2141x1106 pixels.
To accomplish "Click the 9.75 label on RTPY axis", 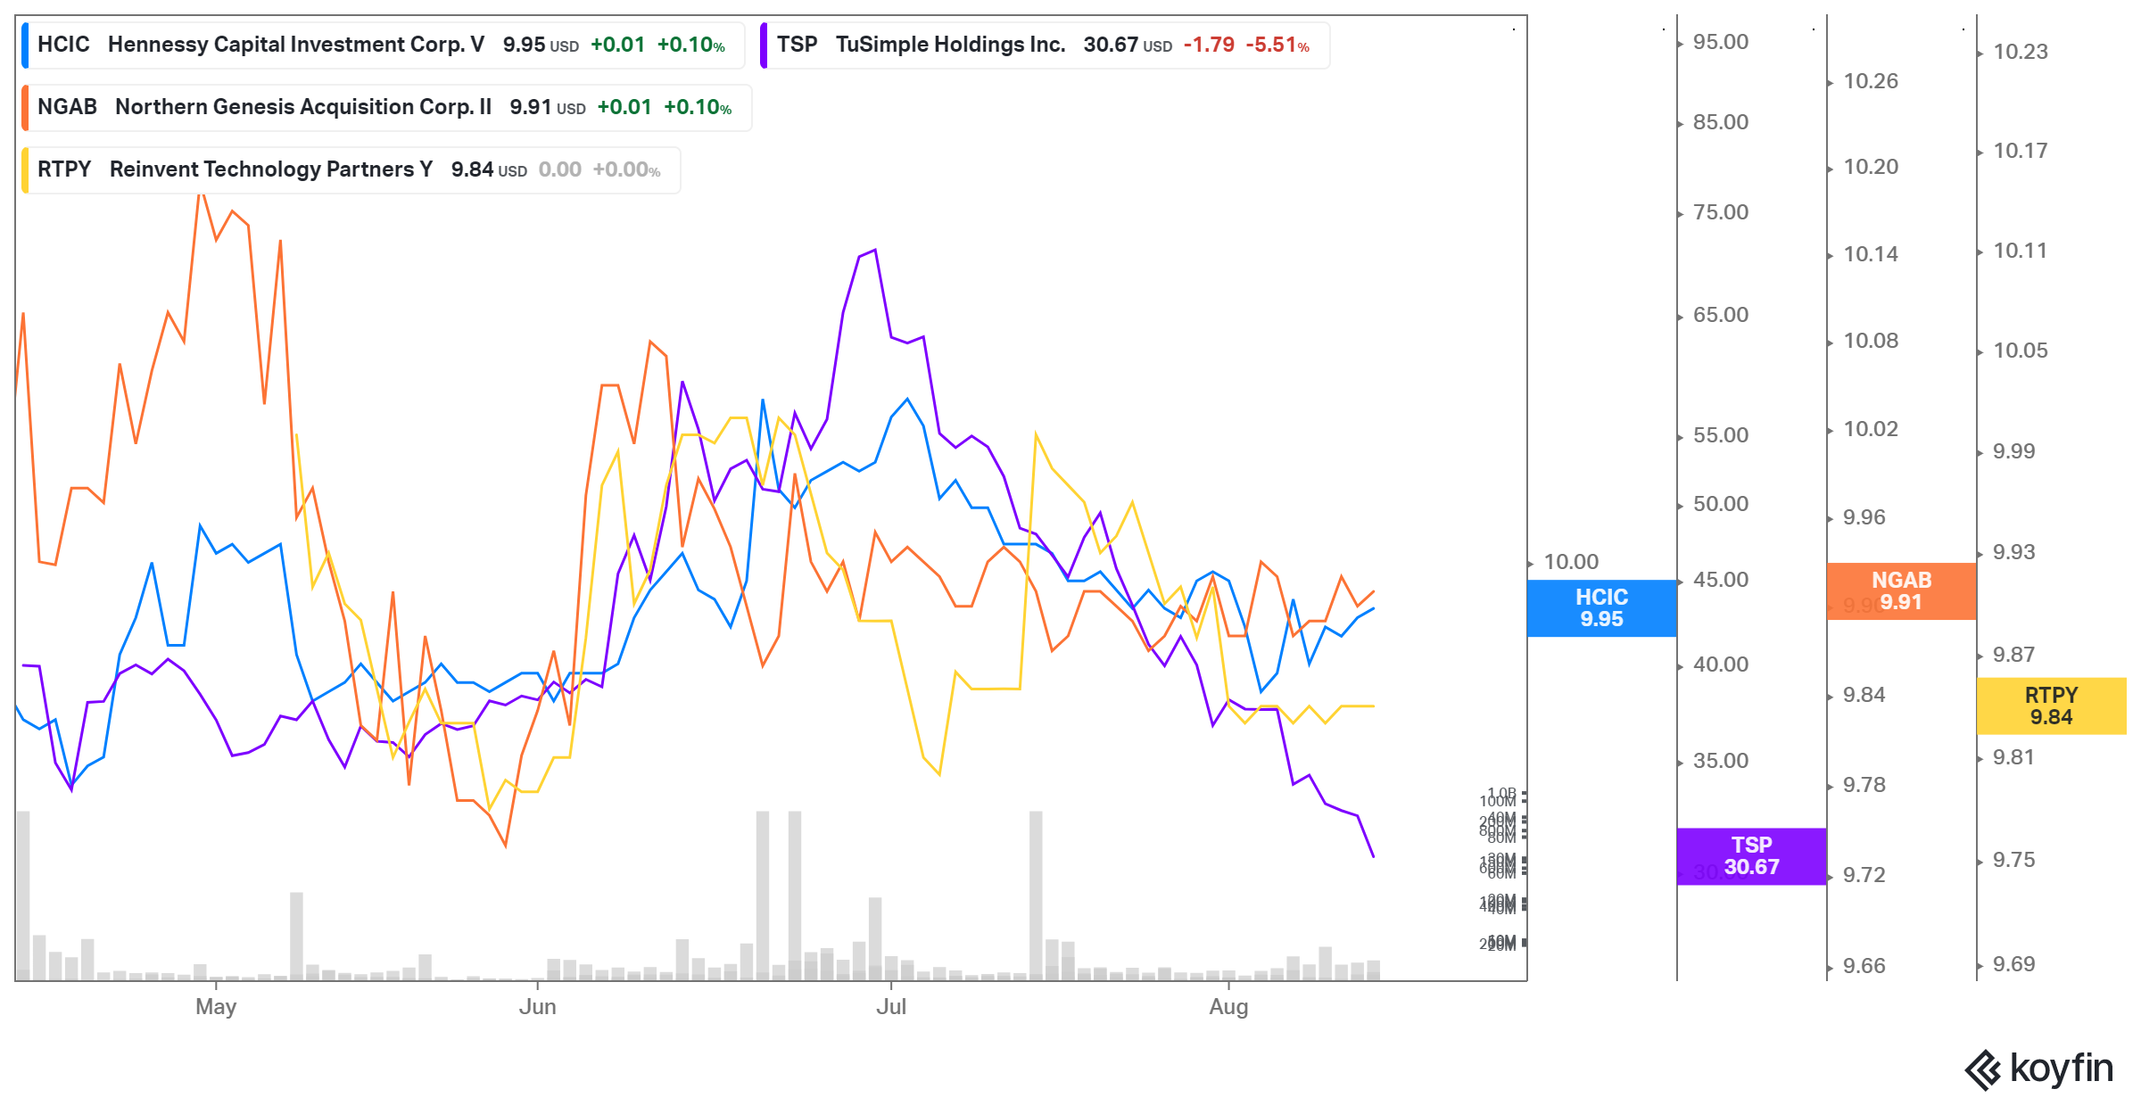I will [x=2014, y=860].
